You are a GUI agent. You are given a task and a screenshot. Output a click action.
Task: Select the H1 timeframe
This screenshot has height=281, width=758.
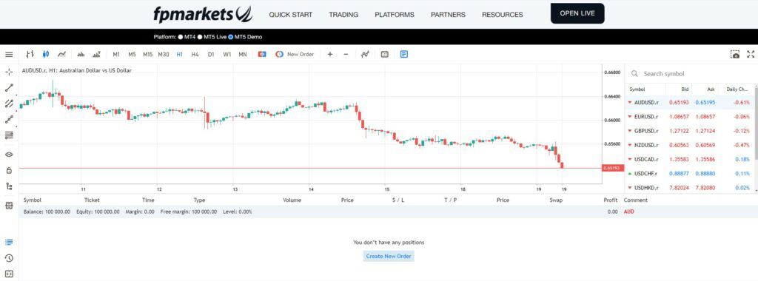(179, 55)
